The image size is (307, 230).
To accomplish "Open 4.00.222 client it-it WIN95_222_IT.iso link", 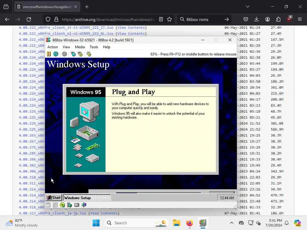I will coord(66,28).
